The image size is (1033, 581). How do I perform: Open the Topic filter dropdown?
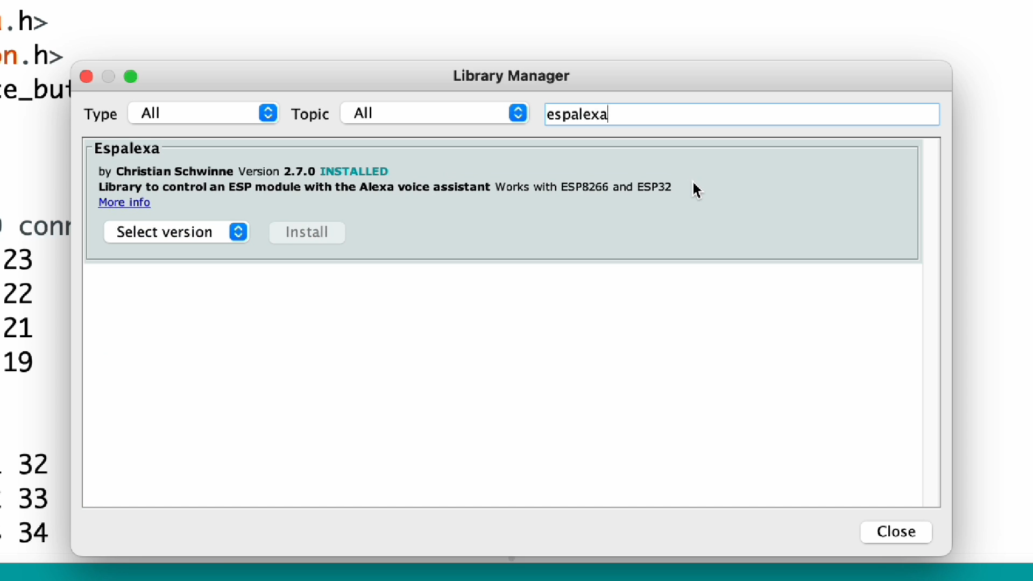click(x=435, y=113)
